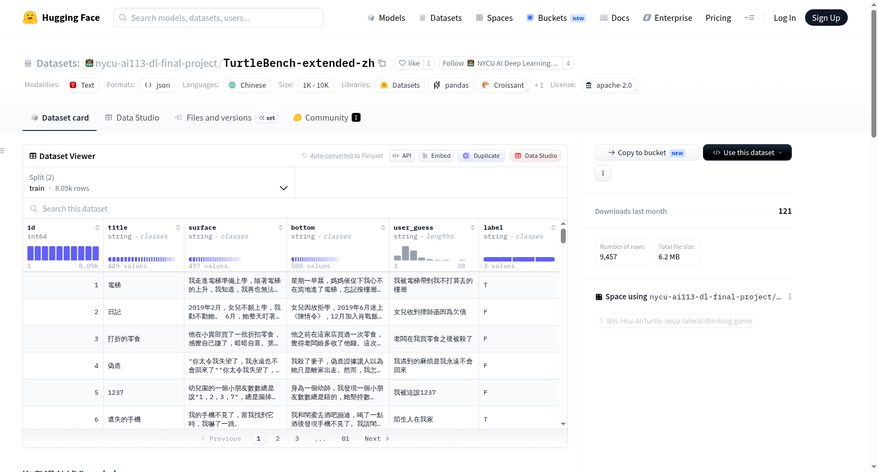Click the apache-2.0 license tag
Screen dimensions: 878x472
tap(609, 85)
